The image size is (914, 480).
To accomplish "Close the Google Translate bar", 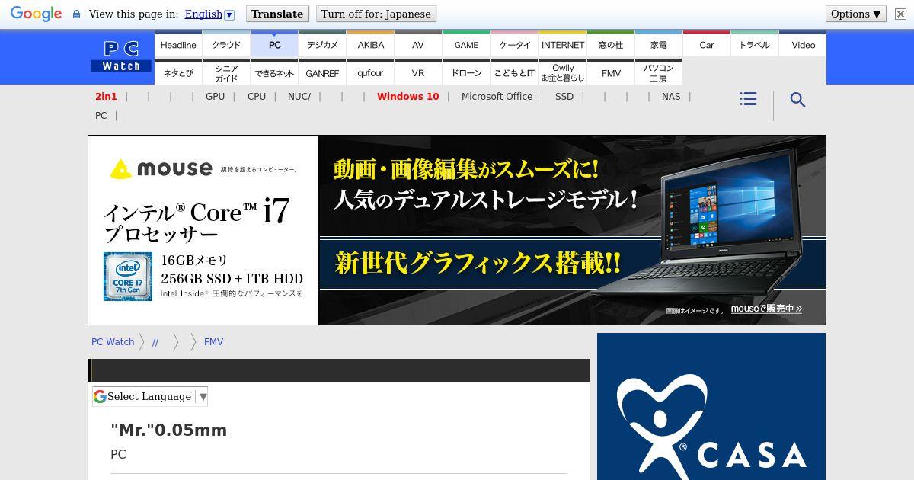I will pyautogui.click(x=900, y=14).
